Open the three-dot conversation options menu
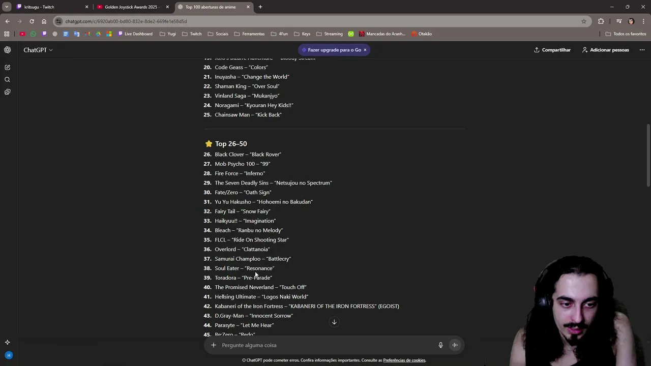Viewport: 651px width, 366px height. 642,50
